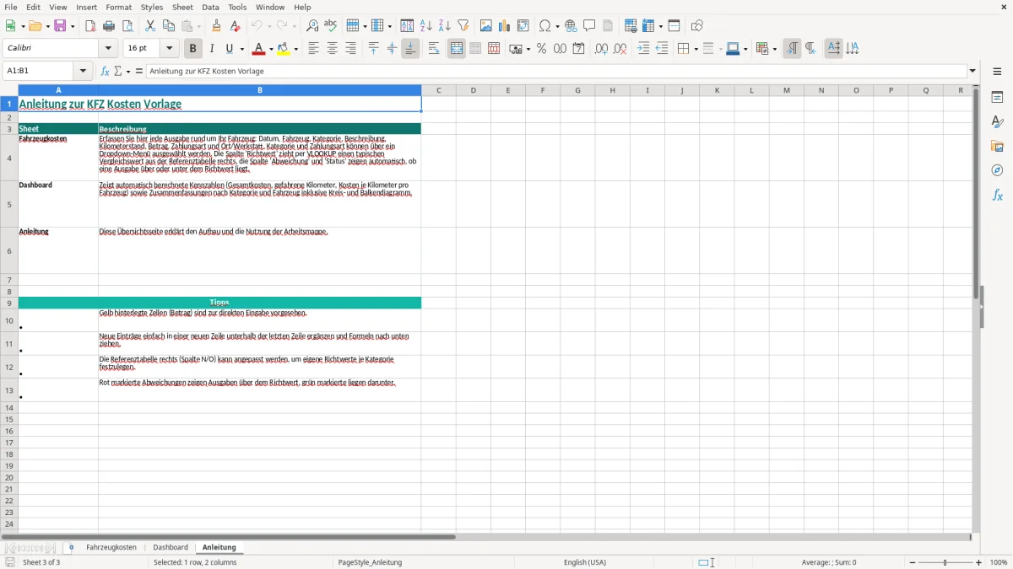Open a file with the folder icon
1013x569 pixels.
pyautogui.click(x=34, y=26)
